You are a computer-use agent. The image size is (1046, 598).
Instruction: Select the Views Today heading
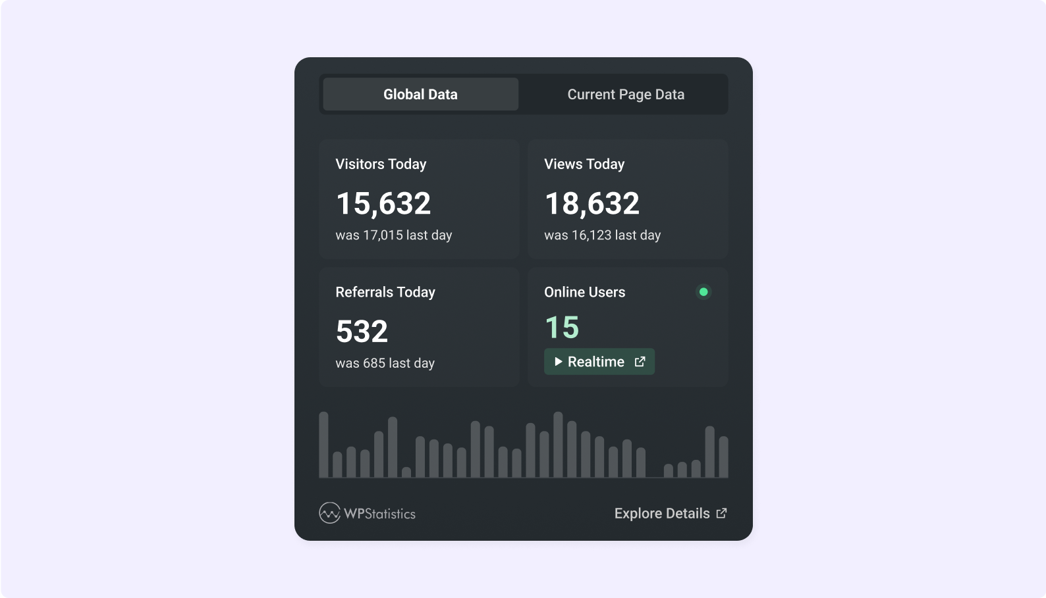tap(584, 164)
